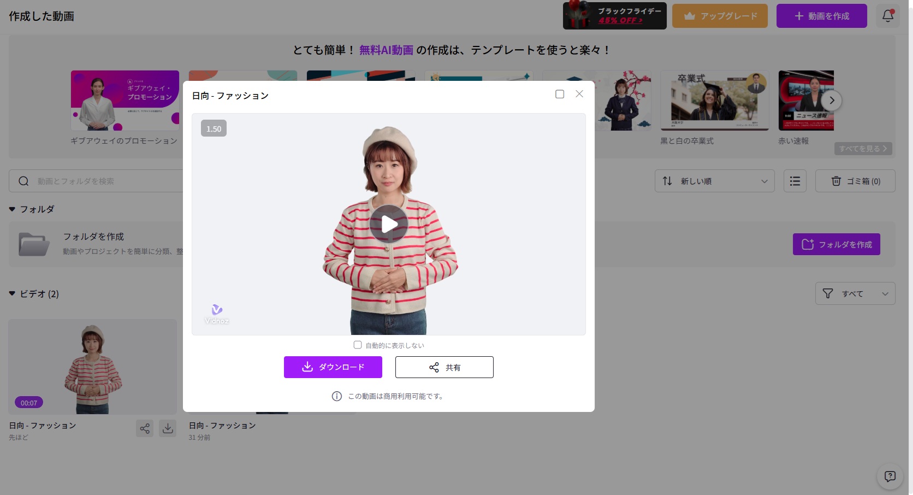Open the 新しい順 sort dropdown
This screenshot has width=913, height=495.
(714, 181)
